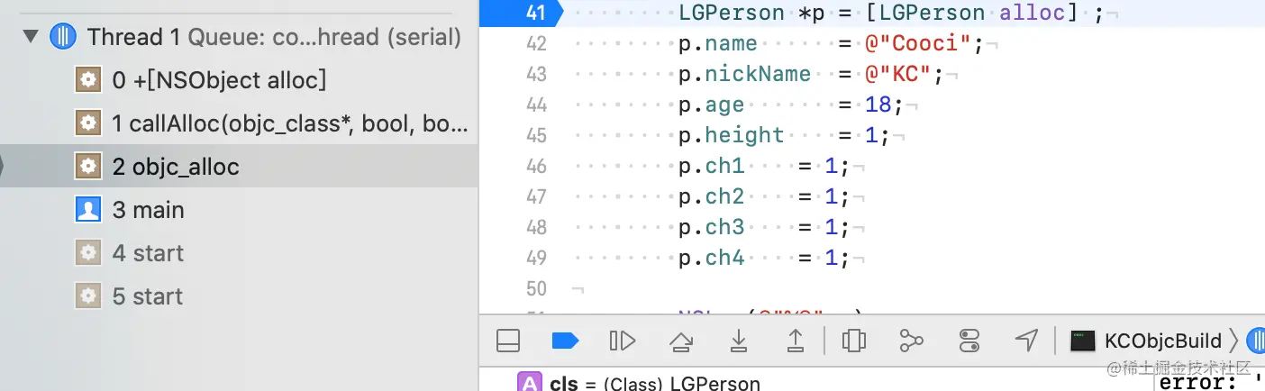The image size is (1265, 391).
Task: Click person icon beside main frame
Action: (x=87, y=210)
